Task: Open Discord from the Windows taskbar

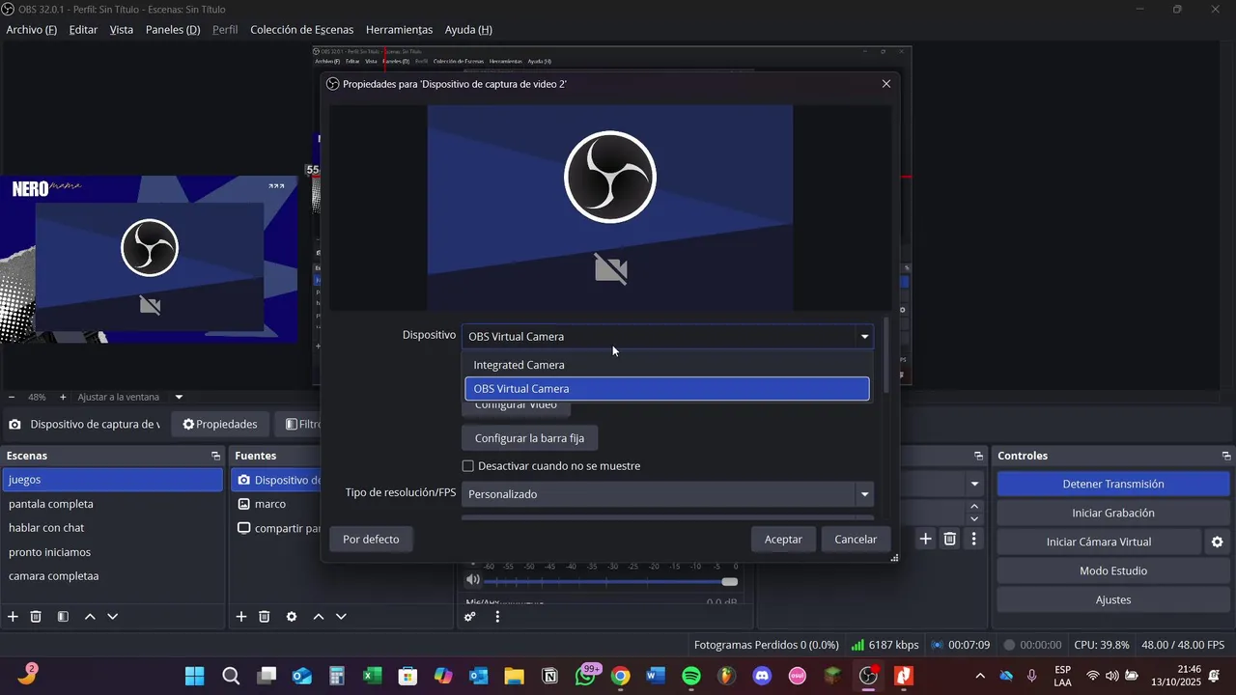Action: (x=762, y=676)
